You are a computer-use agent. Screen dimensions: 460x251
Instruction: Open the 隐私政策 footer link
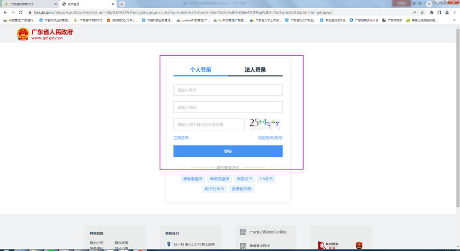pos(121,243)
